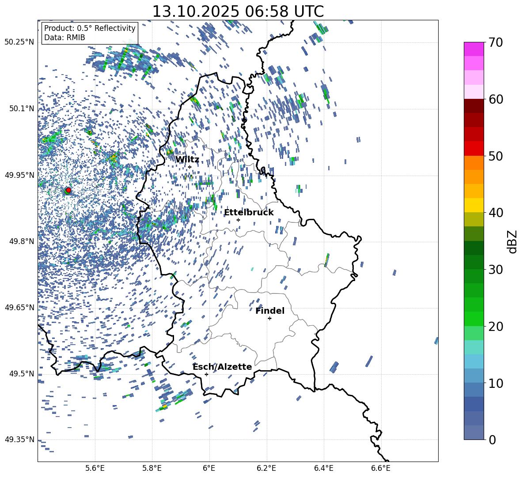Click the 49.8°N latitude label

tap(22, 241)
